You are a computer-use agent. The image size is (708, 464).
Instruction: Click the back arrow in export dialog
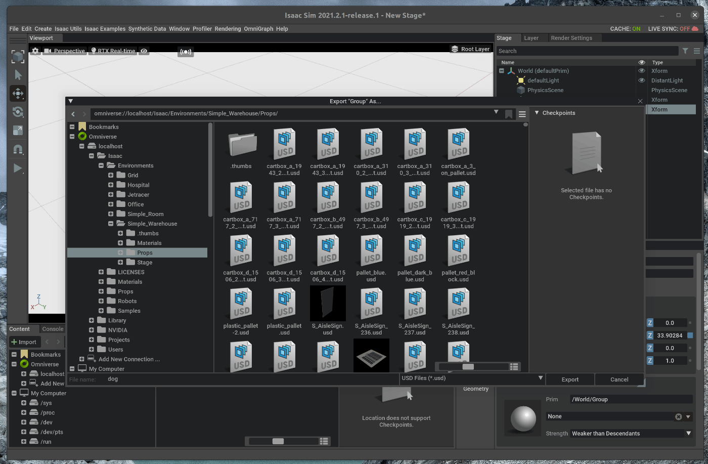coord(73,114)
